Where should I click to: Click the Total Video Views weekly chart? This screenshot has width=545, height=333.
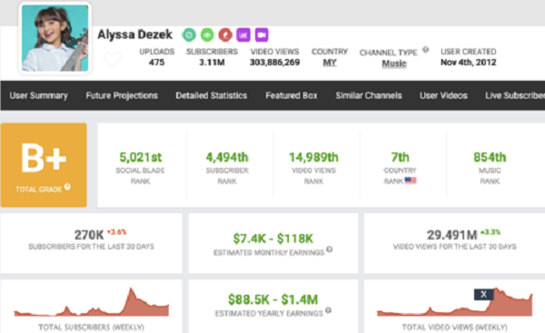tap(455, 302)
